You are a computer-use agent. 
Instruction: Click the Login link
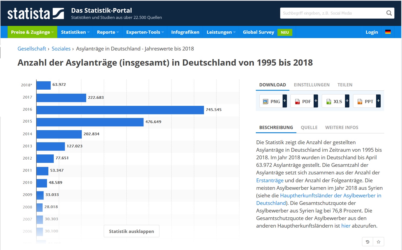pyautogui.click(x=372, y=32)
